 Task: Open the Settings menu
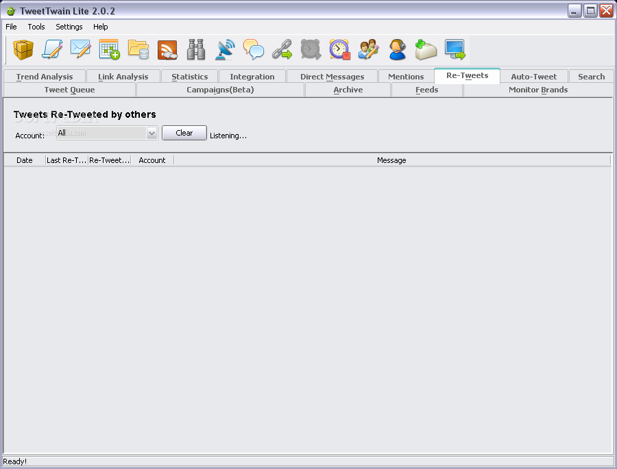69,27
